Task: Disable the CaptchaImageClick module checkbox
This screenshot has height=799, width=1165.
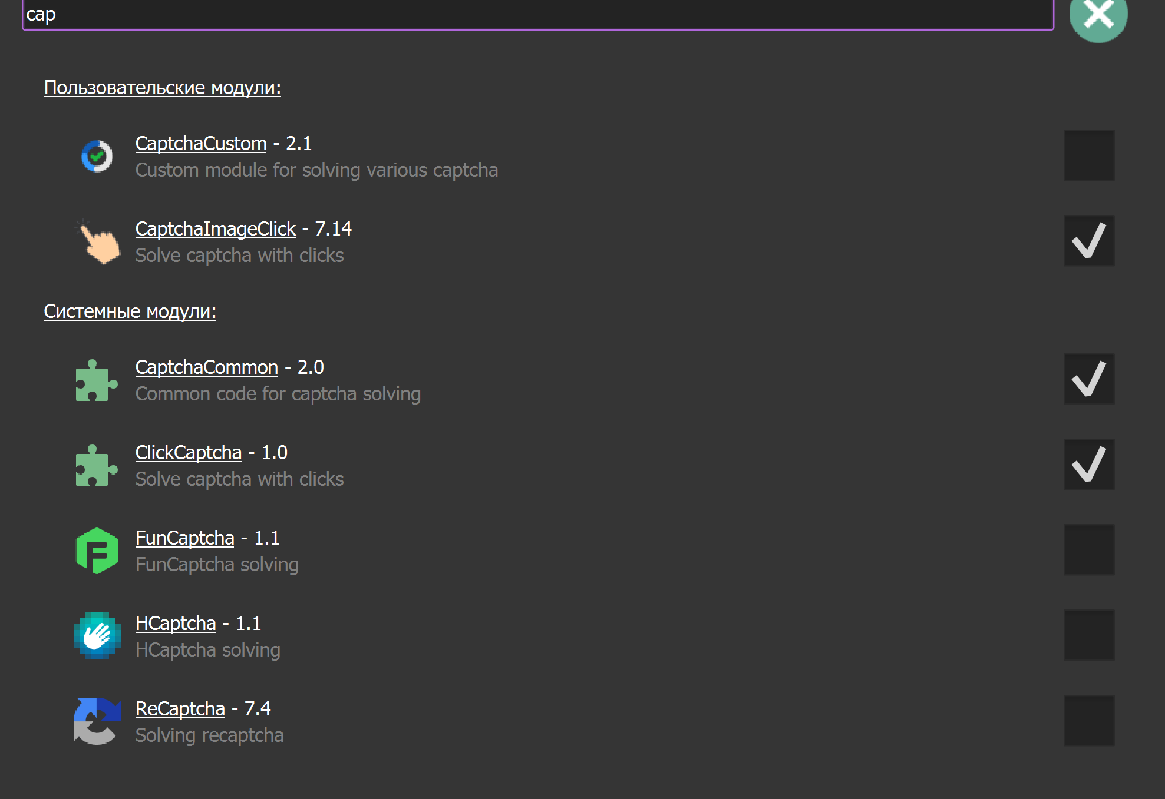Action: (1088, 241)
